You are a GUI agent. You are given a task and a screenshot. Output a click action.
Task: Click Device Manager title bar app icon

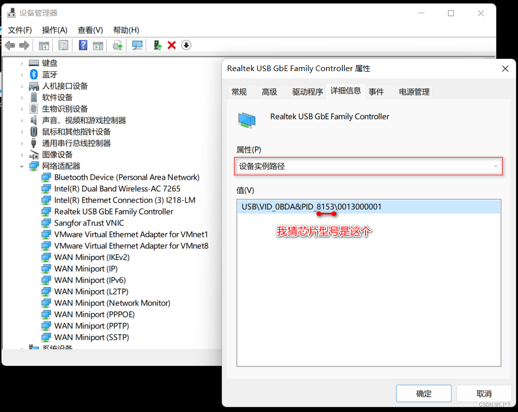[x=11, y=13]
